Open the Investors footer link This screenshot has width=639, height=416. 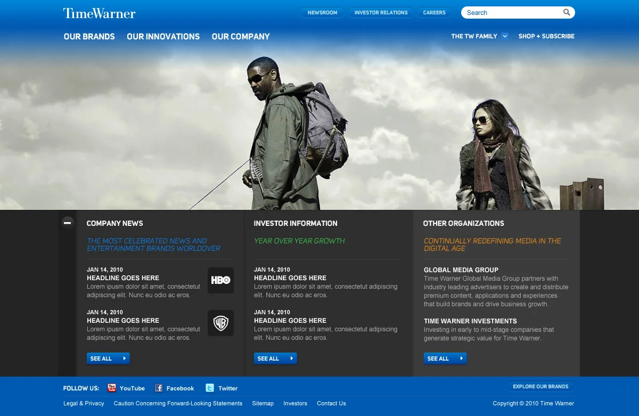point(295,403)
